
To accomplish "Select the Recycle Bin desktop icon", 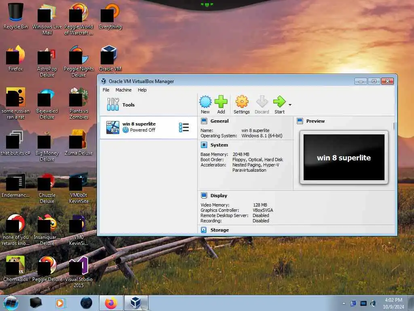I will coord(16,16).
